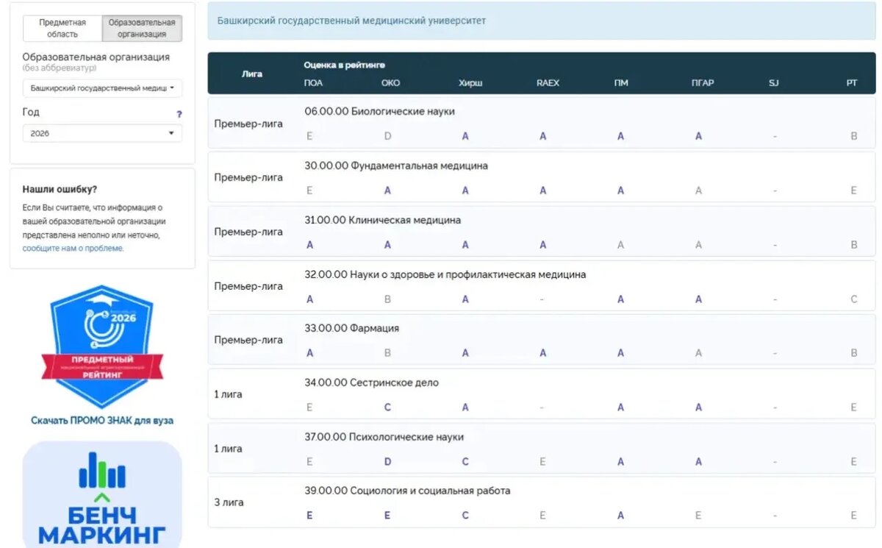The image size is (882, 548).
Task: Select the 'Предметная область' toggle
Action: pos(62,29)
